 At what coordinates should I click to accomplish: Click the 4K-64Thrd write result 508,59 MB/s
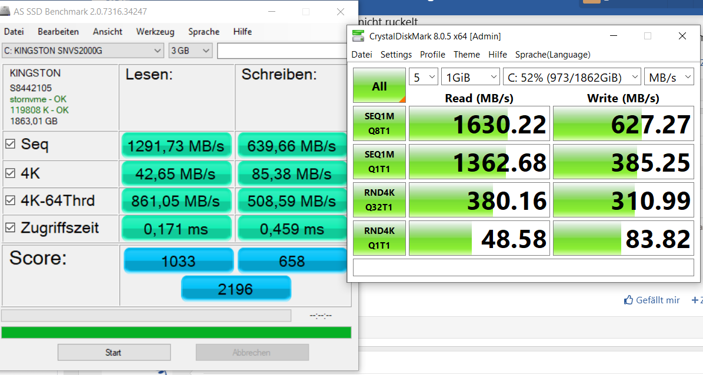click(x=292, y=201)
